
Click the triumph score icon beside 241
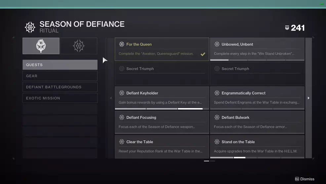pos(287,28)
